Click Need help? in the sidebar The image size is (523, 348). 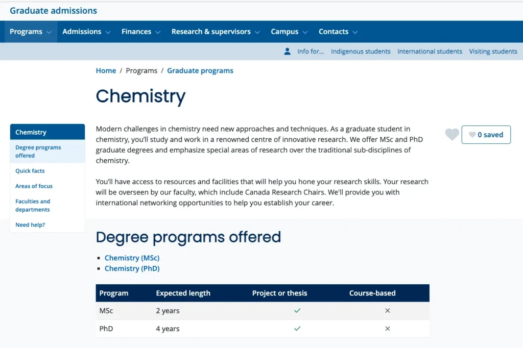[30, 225]
